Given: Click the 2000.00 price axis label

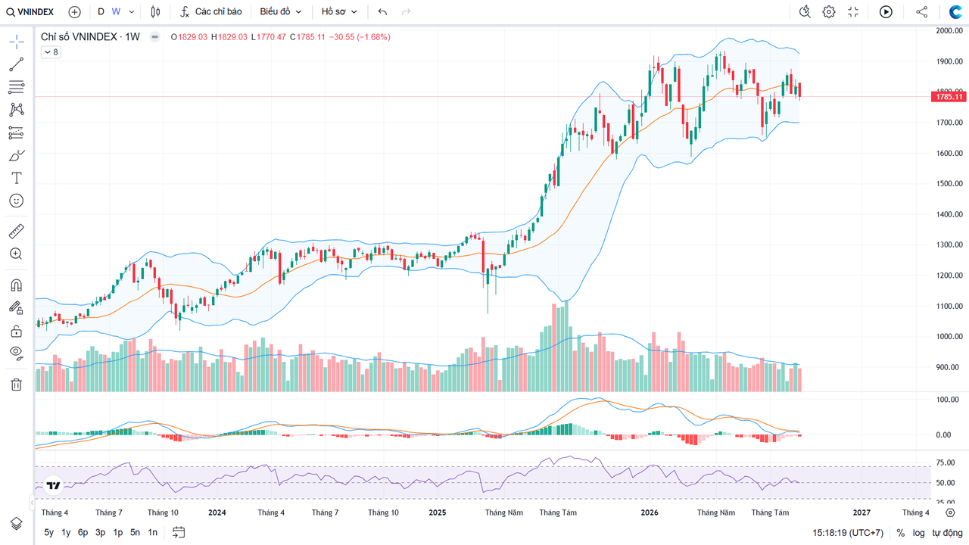Looking at the screenshot, I should click(x=949, y=31).
